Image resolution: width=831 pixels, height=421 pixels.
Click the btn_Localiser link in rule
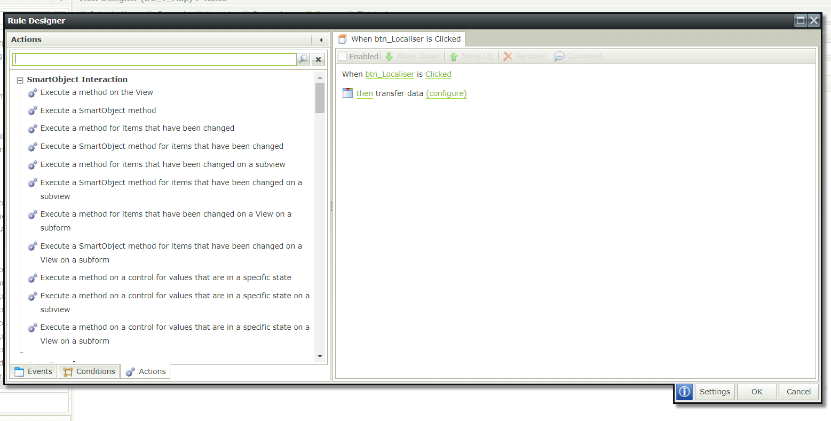point(390,74)
